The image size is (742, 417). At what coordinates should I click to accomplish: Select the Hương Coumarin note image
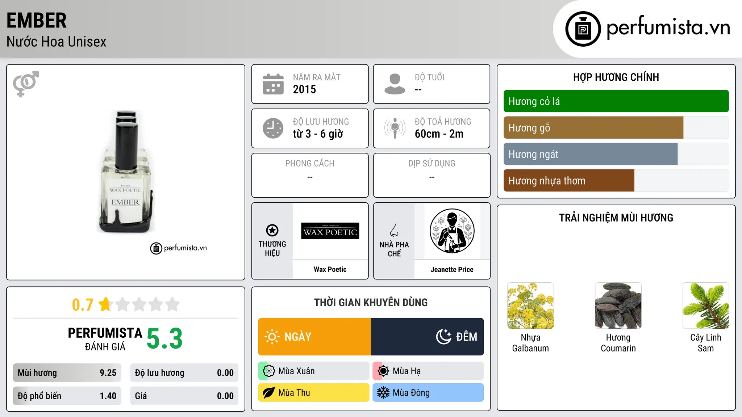618,306
